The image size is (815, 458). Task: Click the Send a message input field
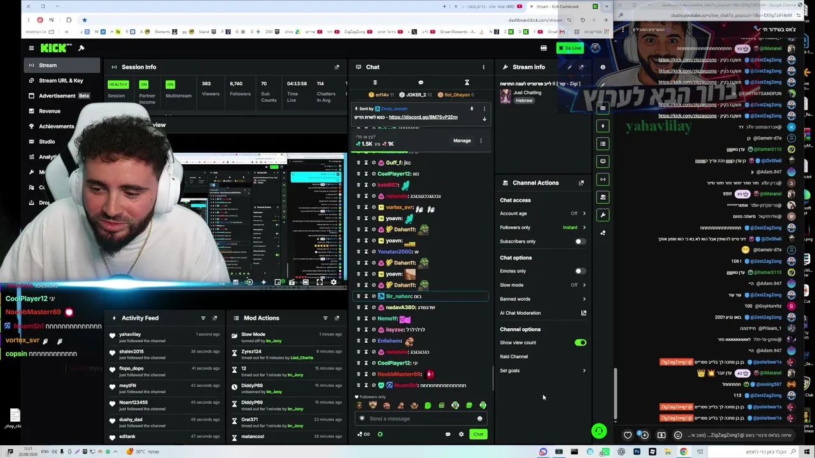pos(421,419)
